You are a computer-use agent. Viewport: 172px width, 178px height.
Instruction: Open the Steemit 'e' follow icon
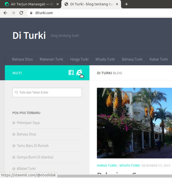79,73
